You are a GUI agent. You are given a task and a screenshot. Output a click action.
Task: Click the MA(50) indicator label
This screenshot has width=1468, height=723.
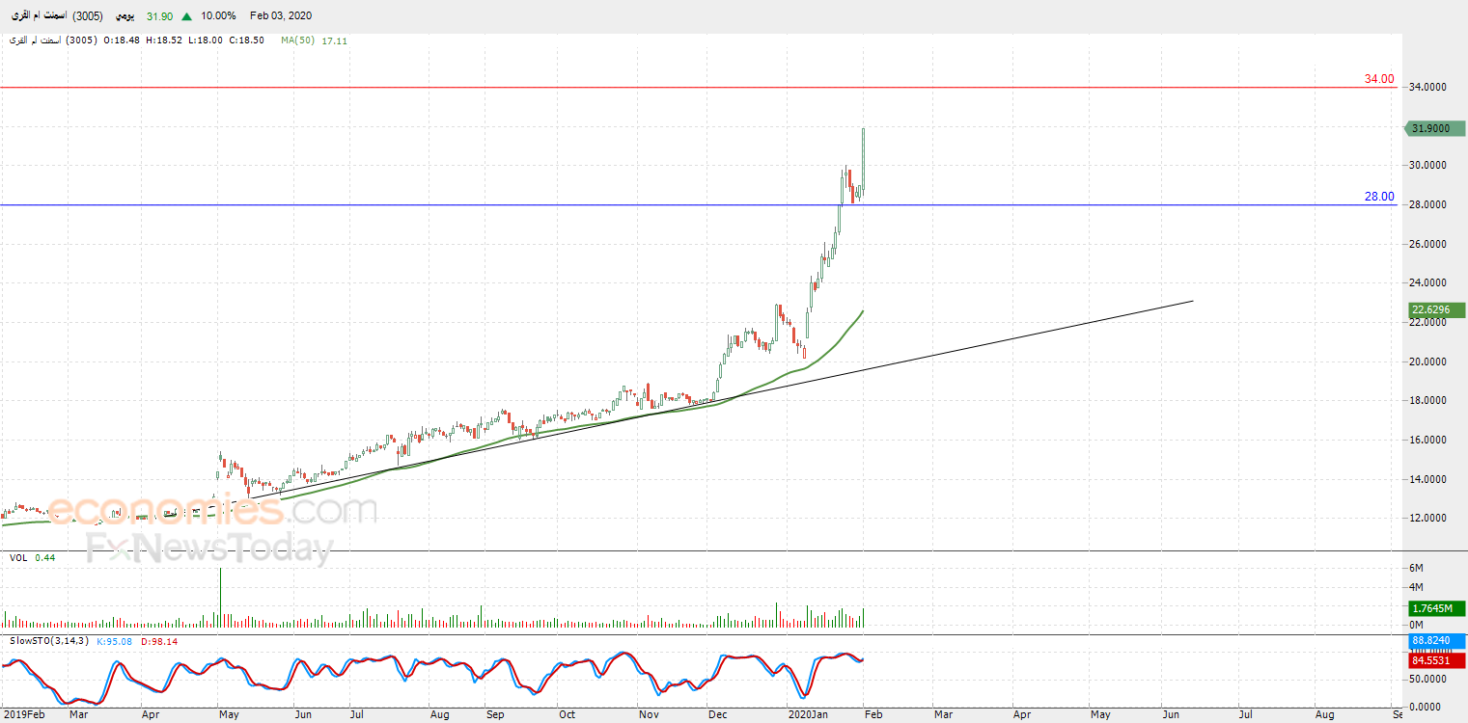(x=298, y=40)
